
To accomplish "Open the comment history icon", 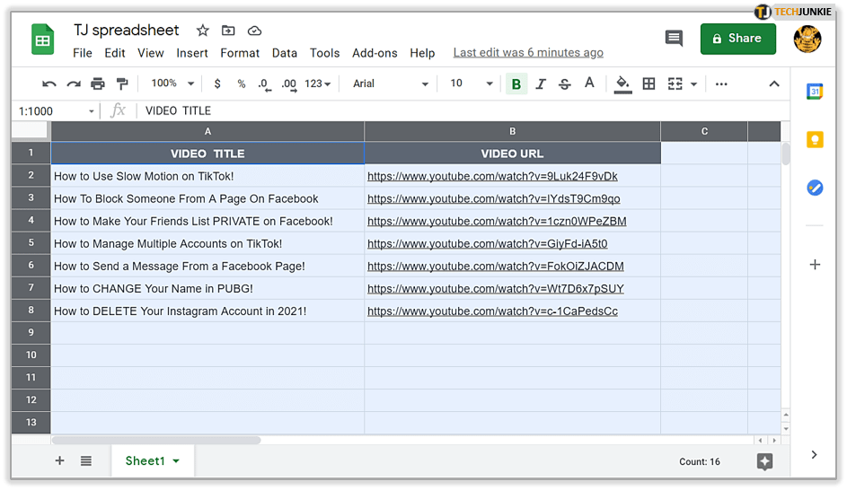I will 674,39.
